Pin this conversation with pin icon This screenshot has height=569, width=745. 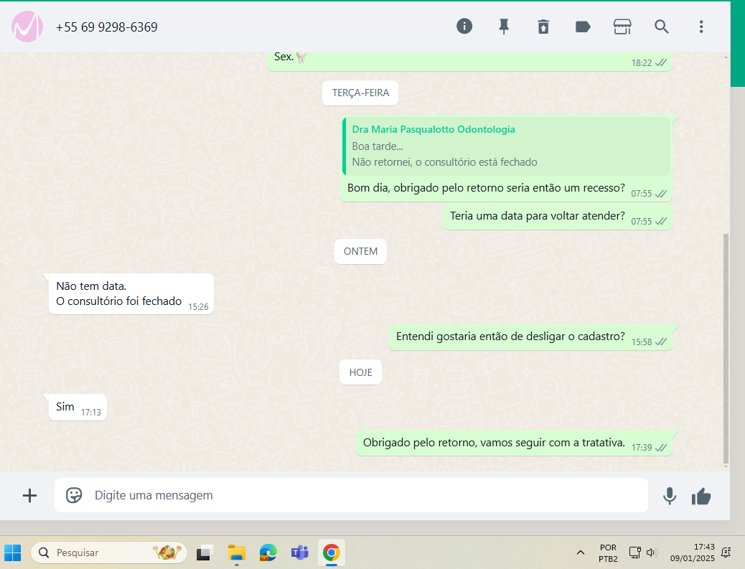(504, 27)
